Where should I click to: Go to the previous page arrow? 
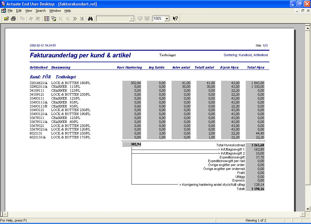click(68, 19)
